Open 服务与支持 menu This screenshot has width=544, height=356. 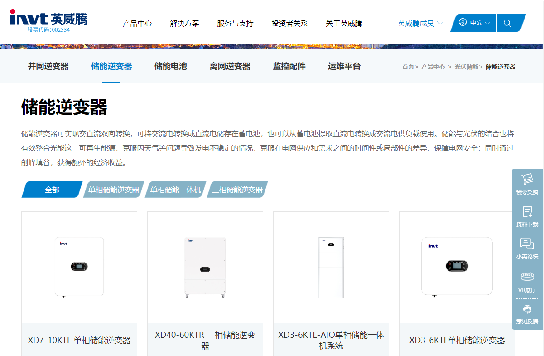coord(235,23)
